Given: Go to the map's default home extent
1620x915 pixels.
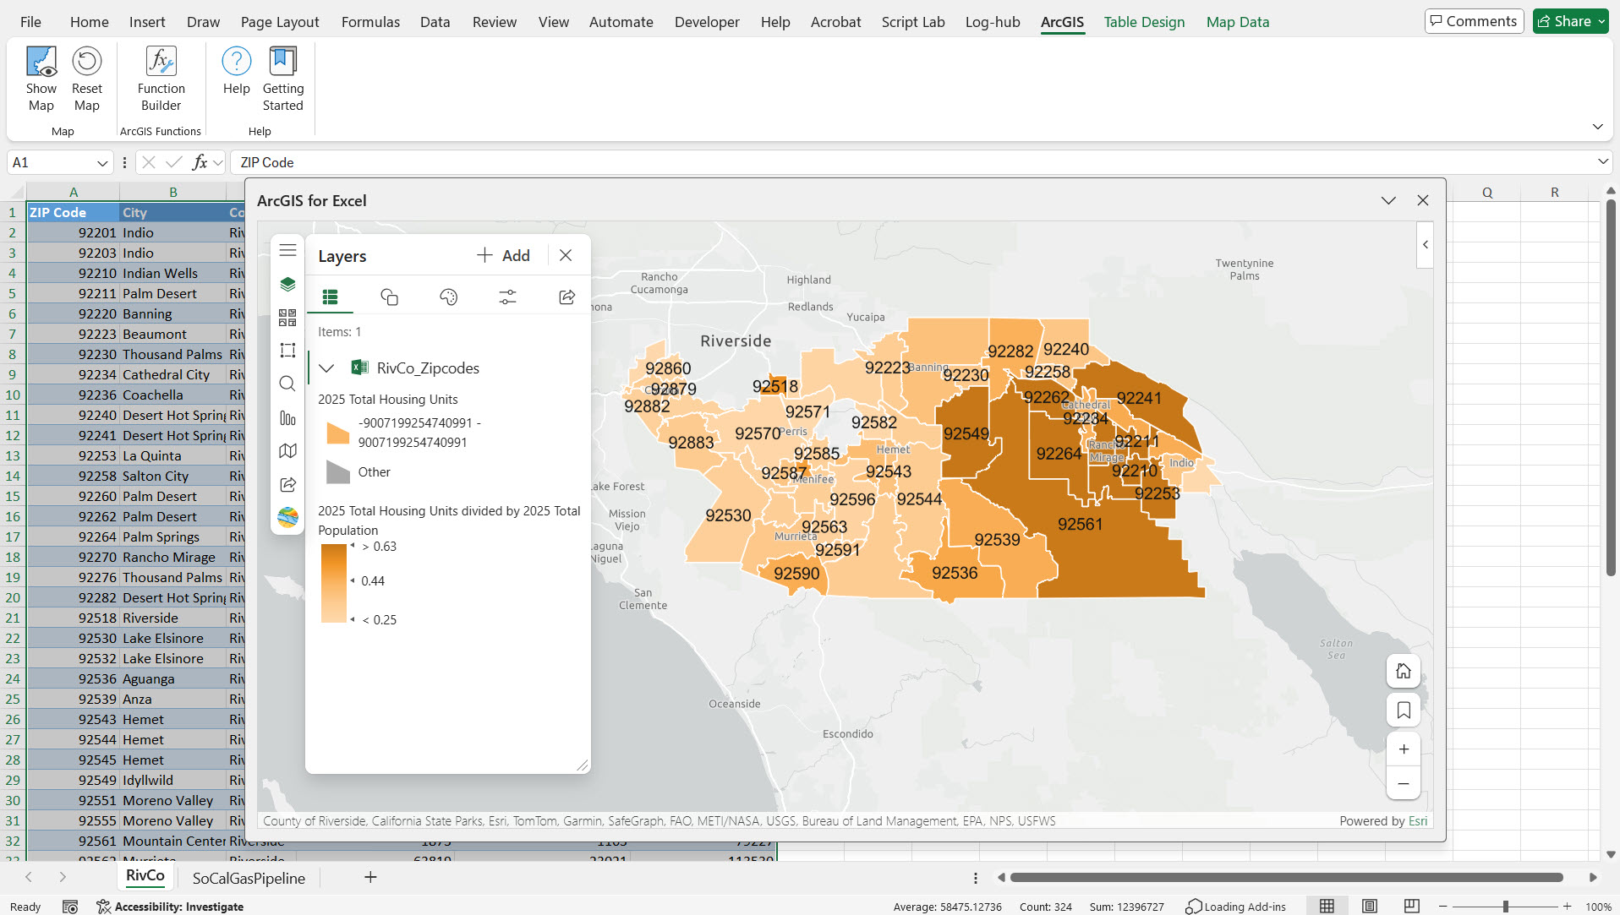Looking at the screenshot, I should [1404, 671].
